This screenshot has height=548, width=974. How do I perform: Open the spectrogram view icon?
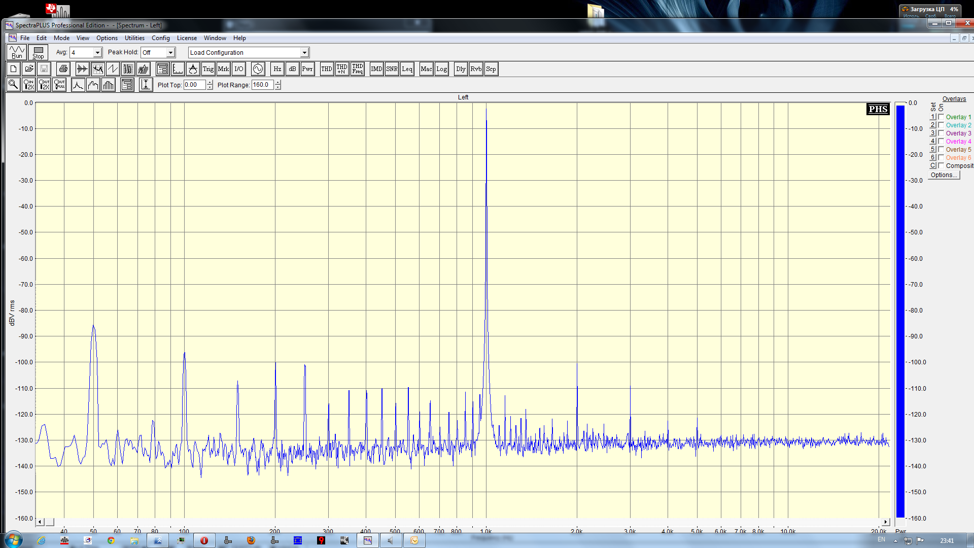tap(128, 69)
